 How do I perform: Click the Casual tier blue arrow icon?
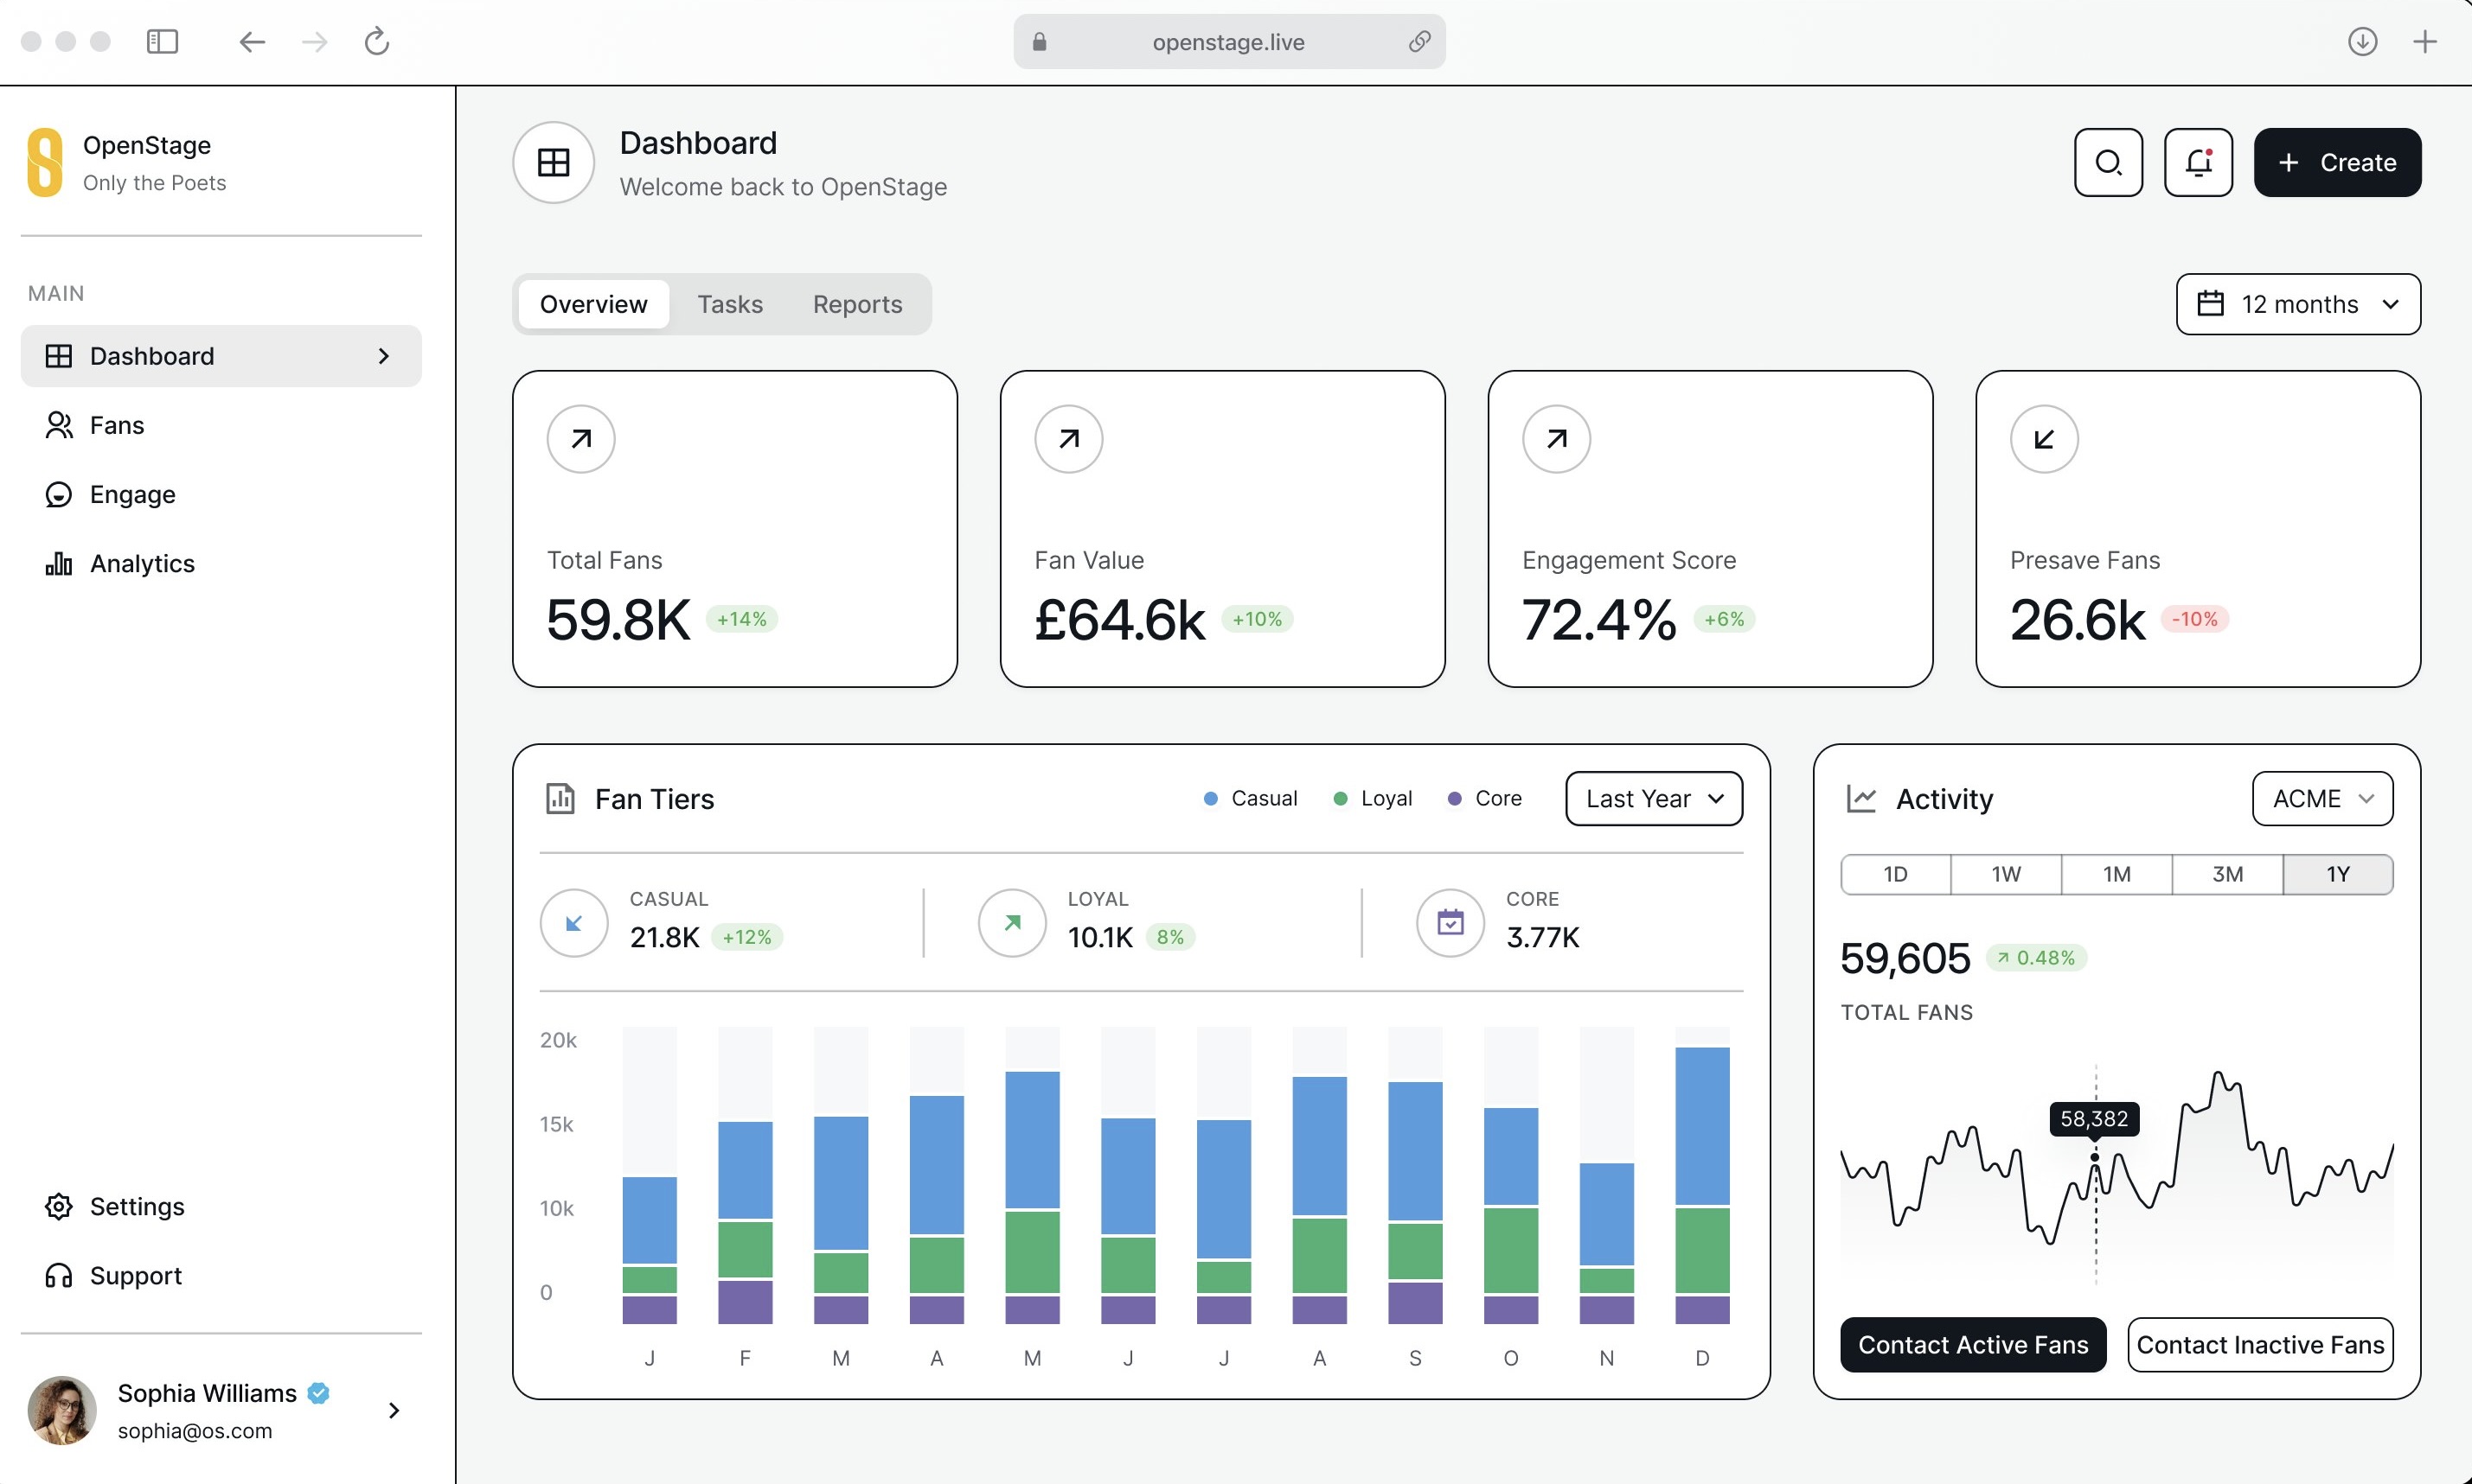click(x=574, y=923)
